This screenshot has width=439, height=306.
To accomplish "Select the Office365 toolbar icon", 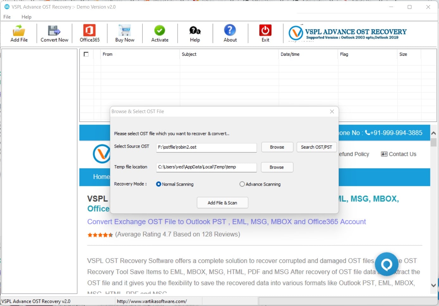I will (x=90, y=33).
